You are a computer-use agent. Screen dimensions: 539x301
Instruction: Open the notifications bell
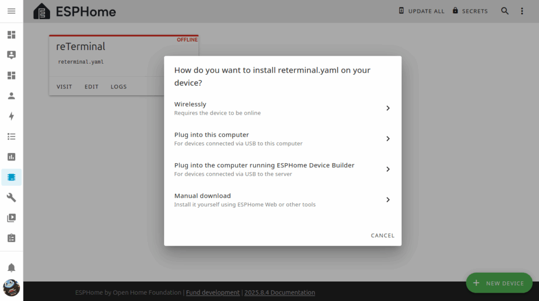[x=12, y=268]
